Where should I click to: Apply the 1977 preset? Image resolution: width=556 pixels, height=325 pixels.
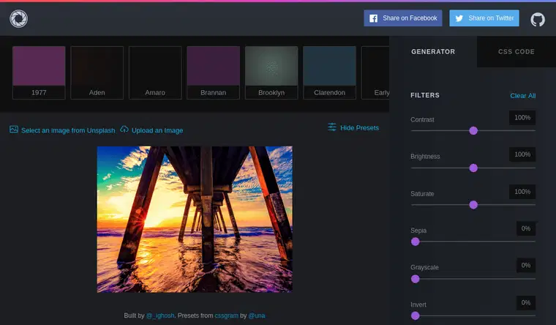39,72
